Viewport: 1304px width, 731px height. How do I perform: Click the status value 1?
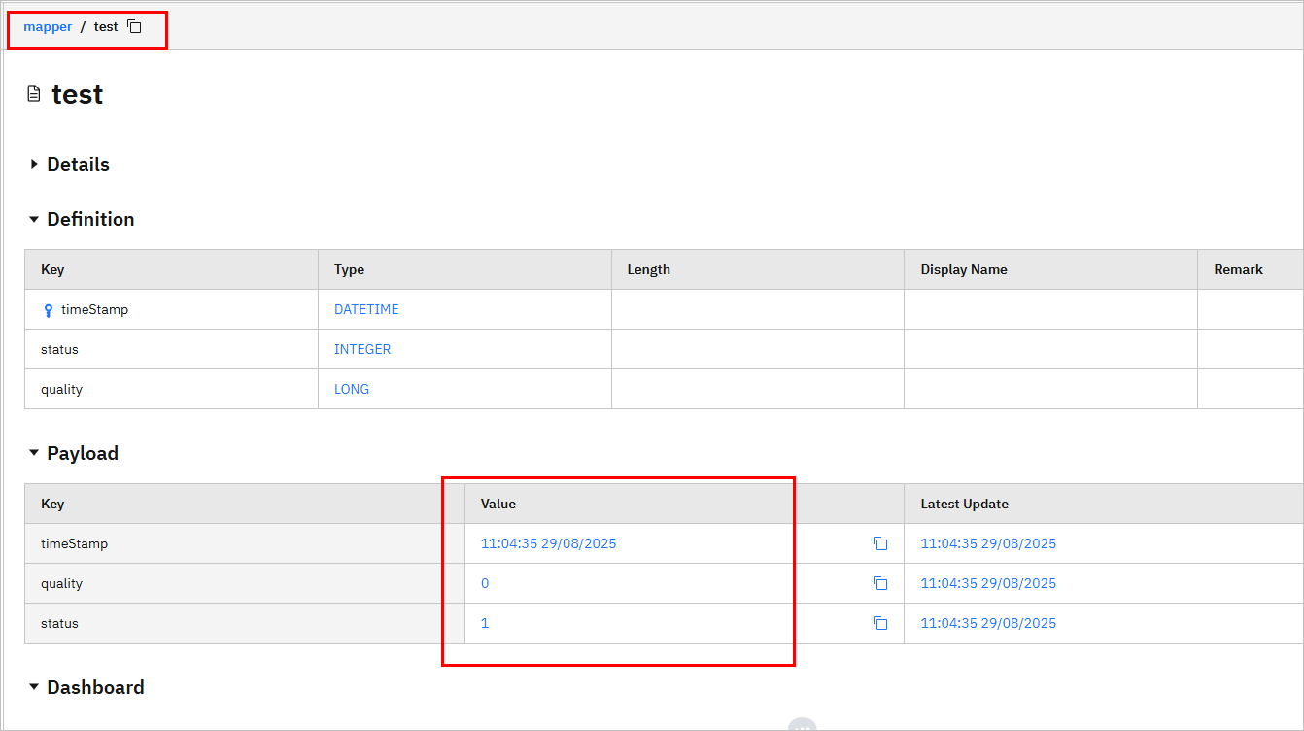[485, 624]
